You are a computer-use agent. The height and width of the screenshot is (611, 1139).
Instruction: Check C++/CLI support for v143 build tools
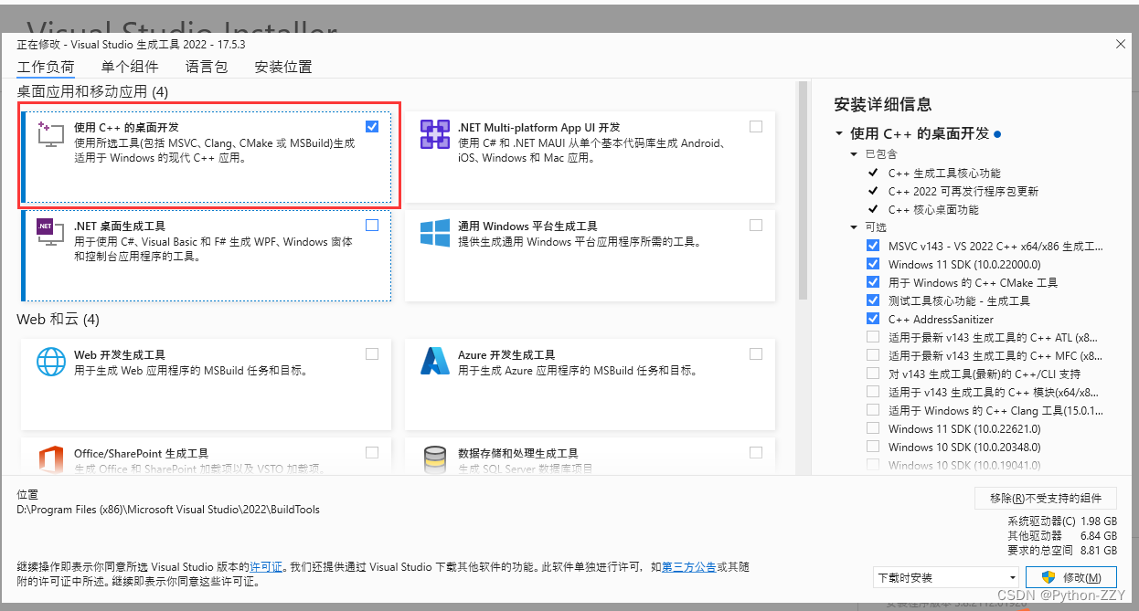tap(873, 374)
